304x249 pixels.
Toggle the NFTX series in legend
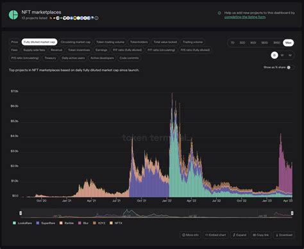click(116, 223)
